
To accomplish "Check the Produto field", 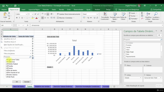I will 125,45.
